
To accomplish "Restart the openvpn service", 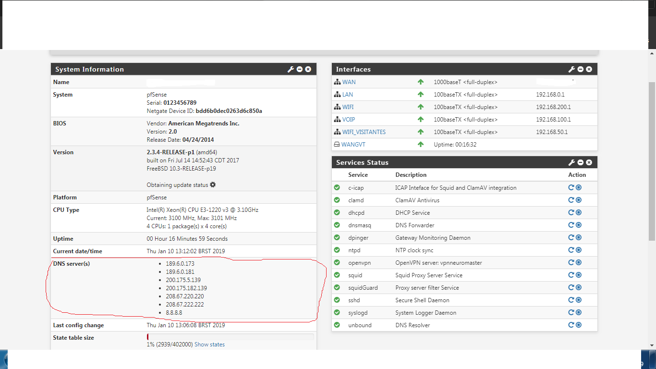I will coord(571,263).
